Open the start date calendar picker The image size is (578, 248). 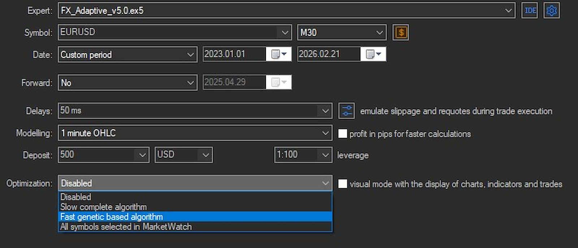279,54
